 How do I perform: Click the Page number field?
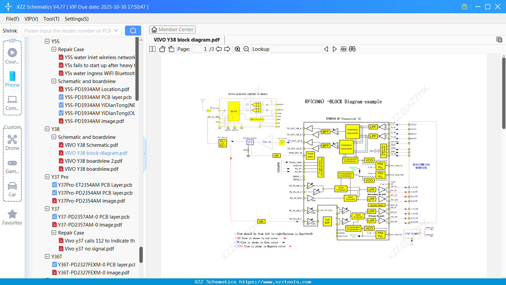[x=200, y=49]
